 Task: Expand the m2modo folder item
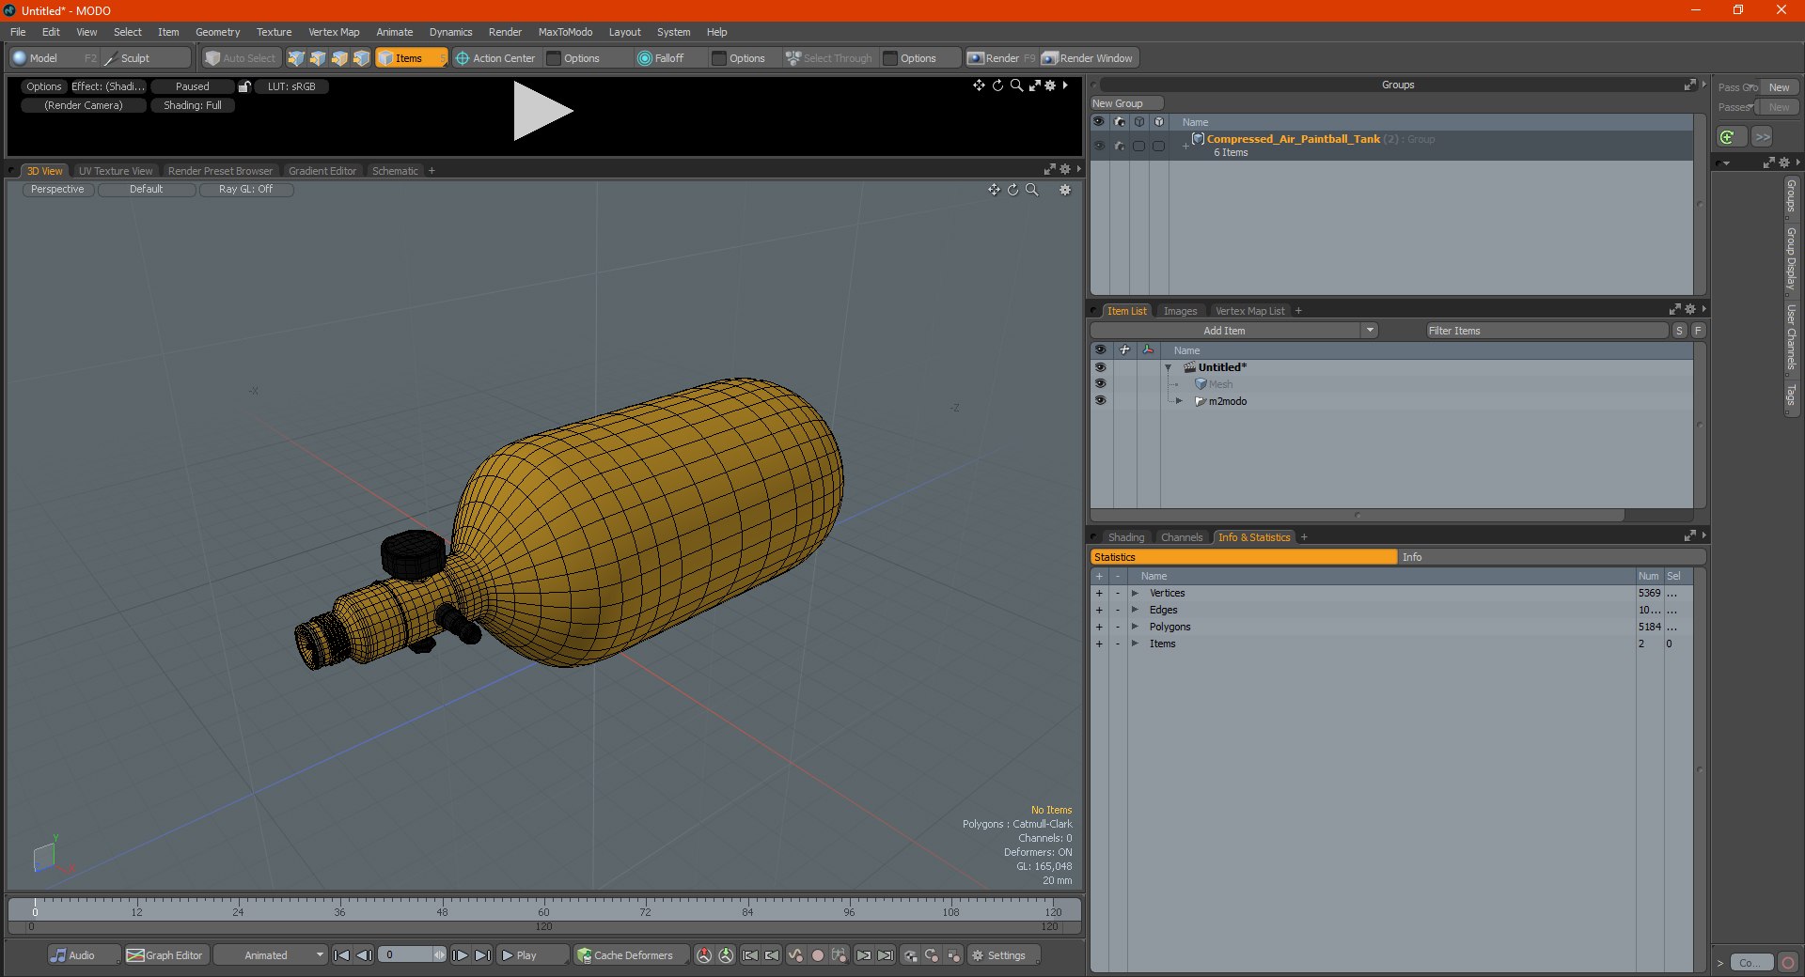1179,401
